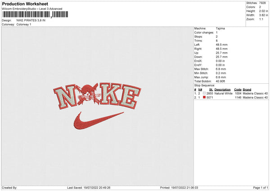Screen dimensions: 270x191
Task: Click the red swatch beside 5071
Action: point(204,97)
